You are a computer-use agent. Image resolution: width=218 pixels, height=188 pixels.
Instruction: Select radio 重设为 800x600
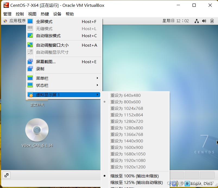[x=135, y=102]
